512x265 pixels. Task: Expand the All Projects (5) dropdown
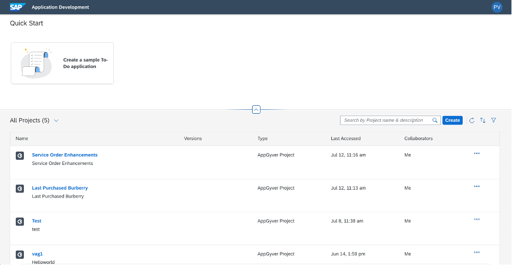coord(56,121)
